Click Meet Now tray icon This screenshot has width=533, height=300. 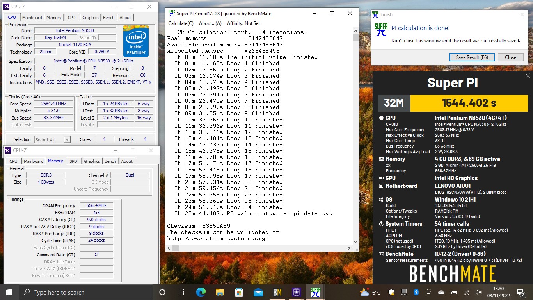429,292
